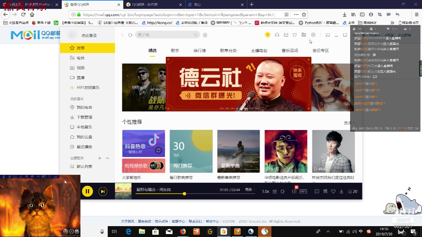This screenshot has width=422, height=237.
Task: Open the 帮助中心 footer link
Action: 212,221
